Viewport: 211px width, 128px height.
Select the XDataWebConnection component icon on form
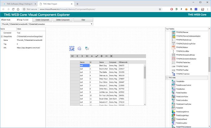tap(72, 49)
